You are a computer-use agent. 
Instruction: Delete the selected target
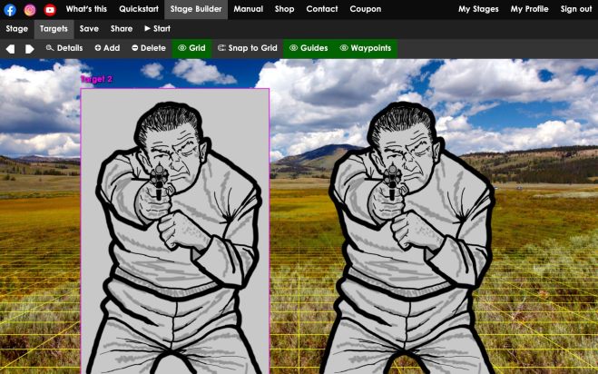click(149, 48)
